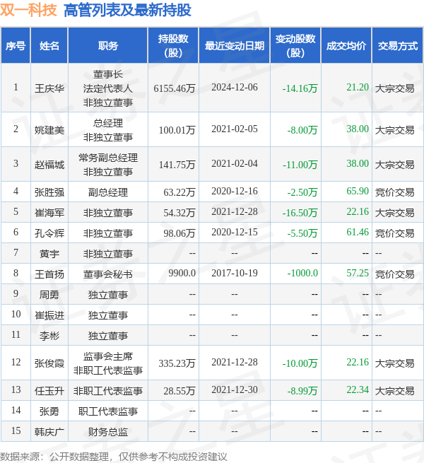Select the name 孔令辉
This screenshot has height=463, width=424.
49,233
